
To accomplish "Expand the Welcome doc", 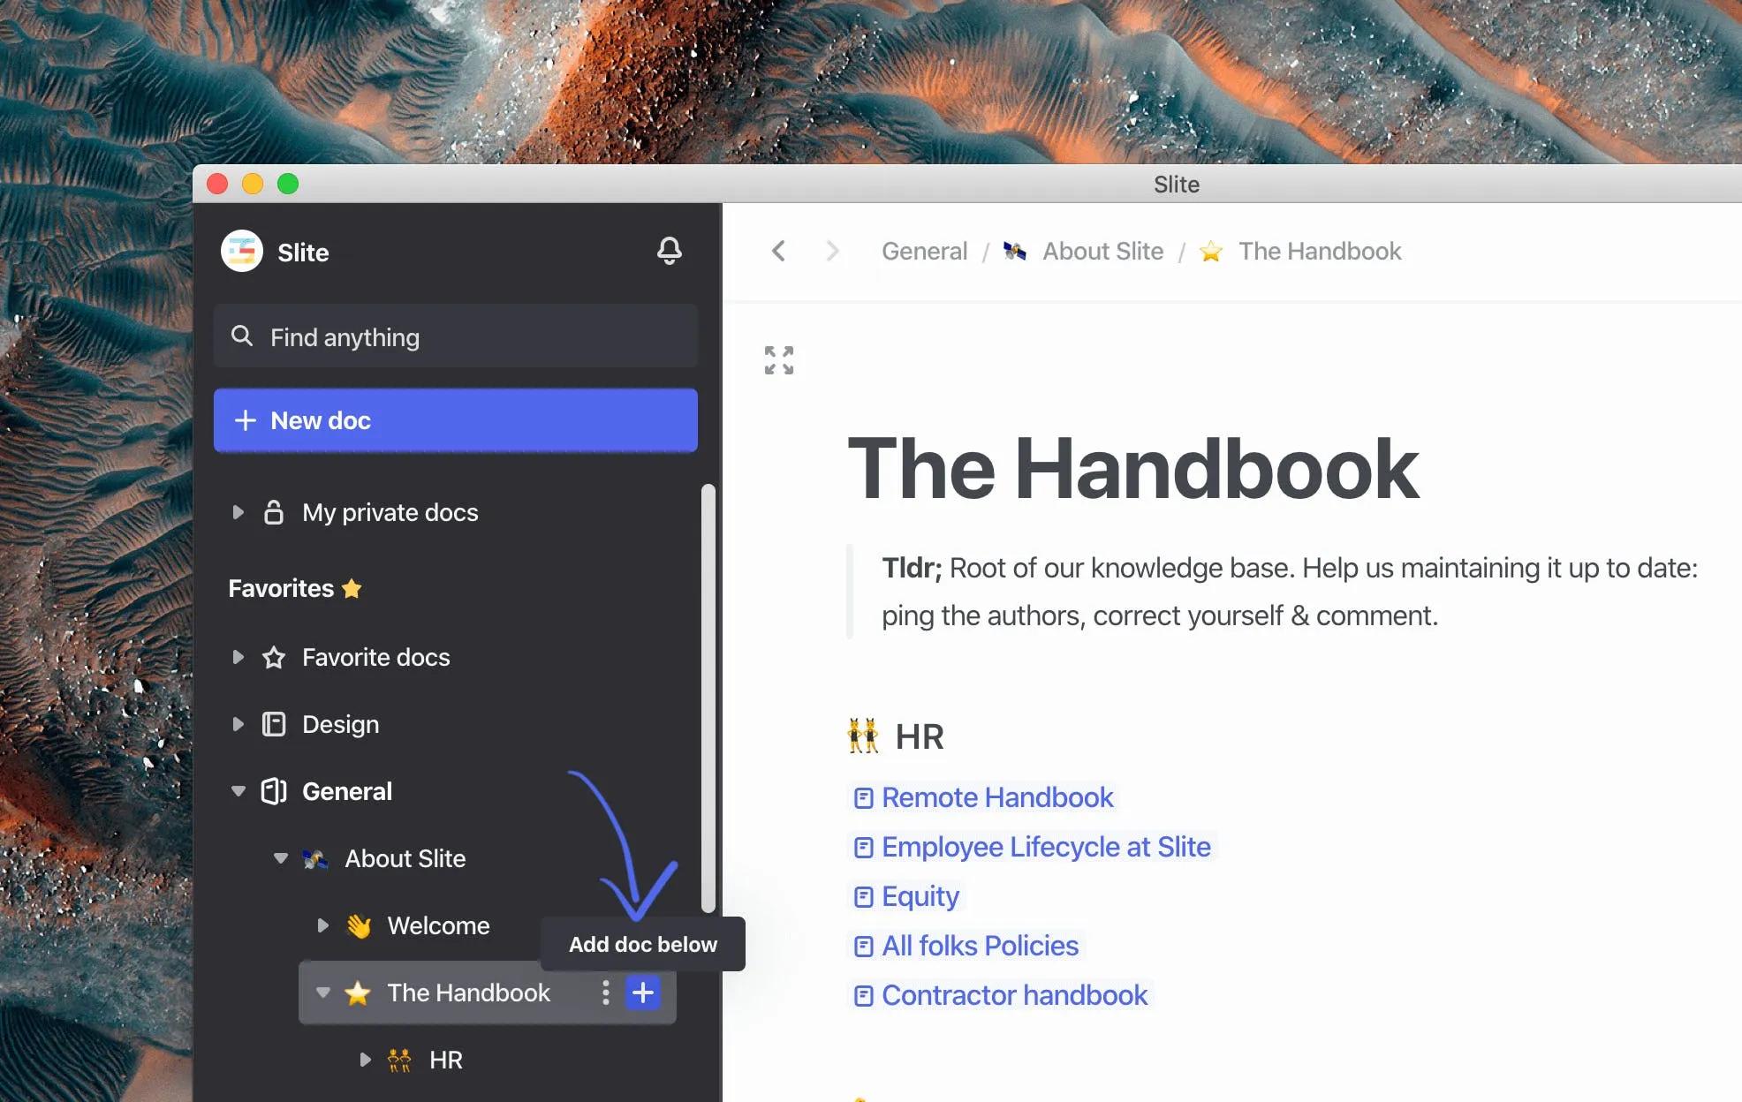I will [x=322, y=925].
